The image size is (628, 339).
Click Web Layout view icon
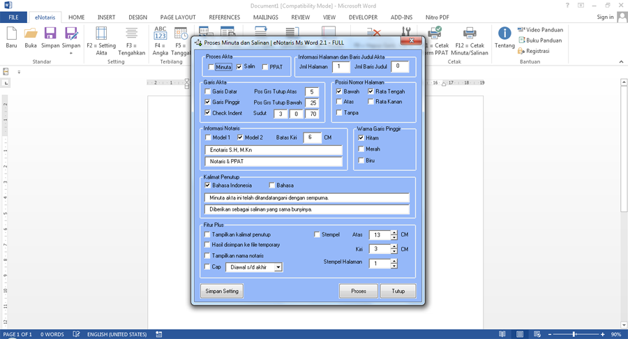coord(537,334)
